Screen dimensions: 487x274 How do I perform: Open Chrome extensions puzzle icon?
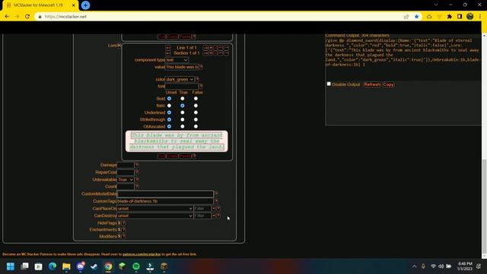tap(450, 17)
